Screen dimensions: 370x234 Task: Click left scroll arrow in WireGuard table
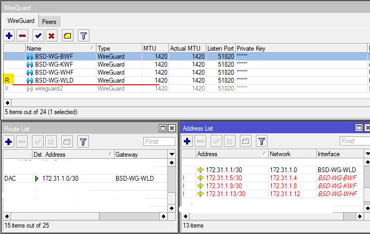point(7,103)
